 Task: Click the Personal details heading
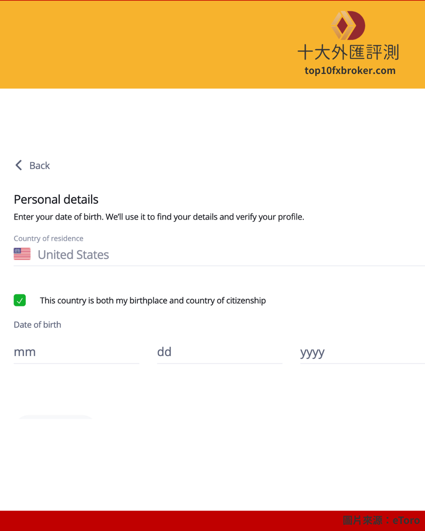coord(56,199)
